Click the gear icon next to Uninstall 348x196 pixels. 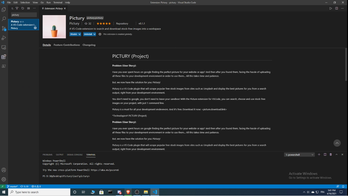pyautogui.click(x=100, y=34)
